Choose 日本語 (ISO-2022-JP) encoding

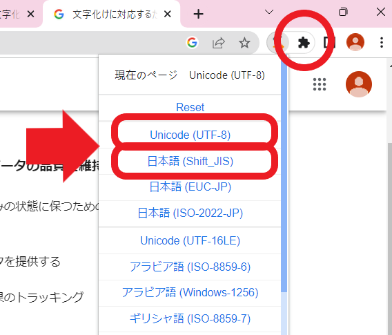coord(190,213)
